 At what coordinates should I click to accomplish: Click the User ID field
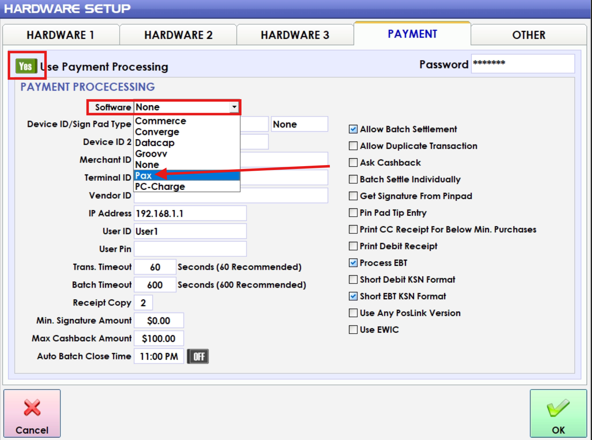click(x=190, y=231)
